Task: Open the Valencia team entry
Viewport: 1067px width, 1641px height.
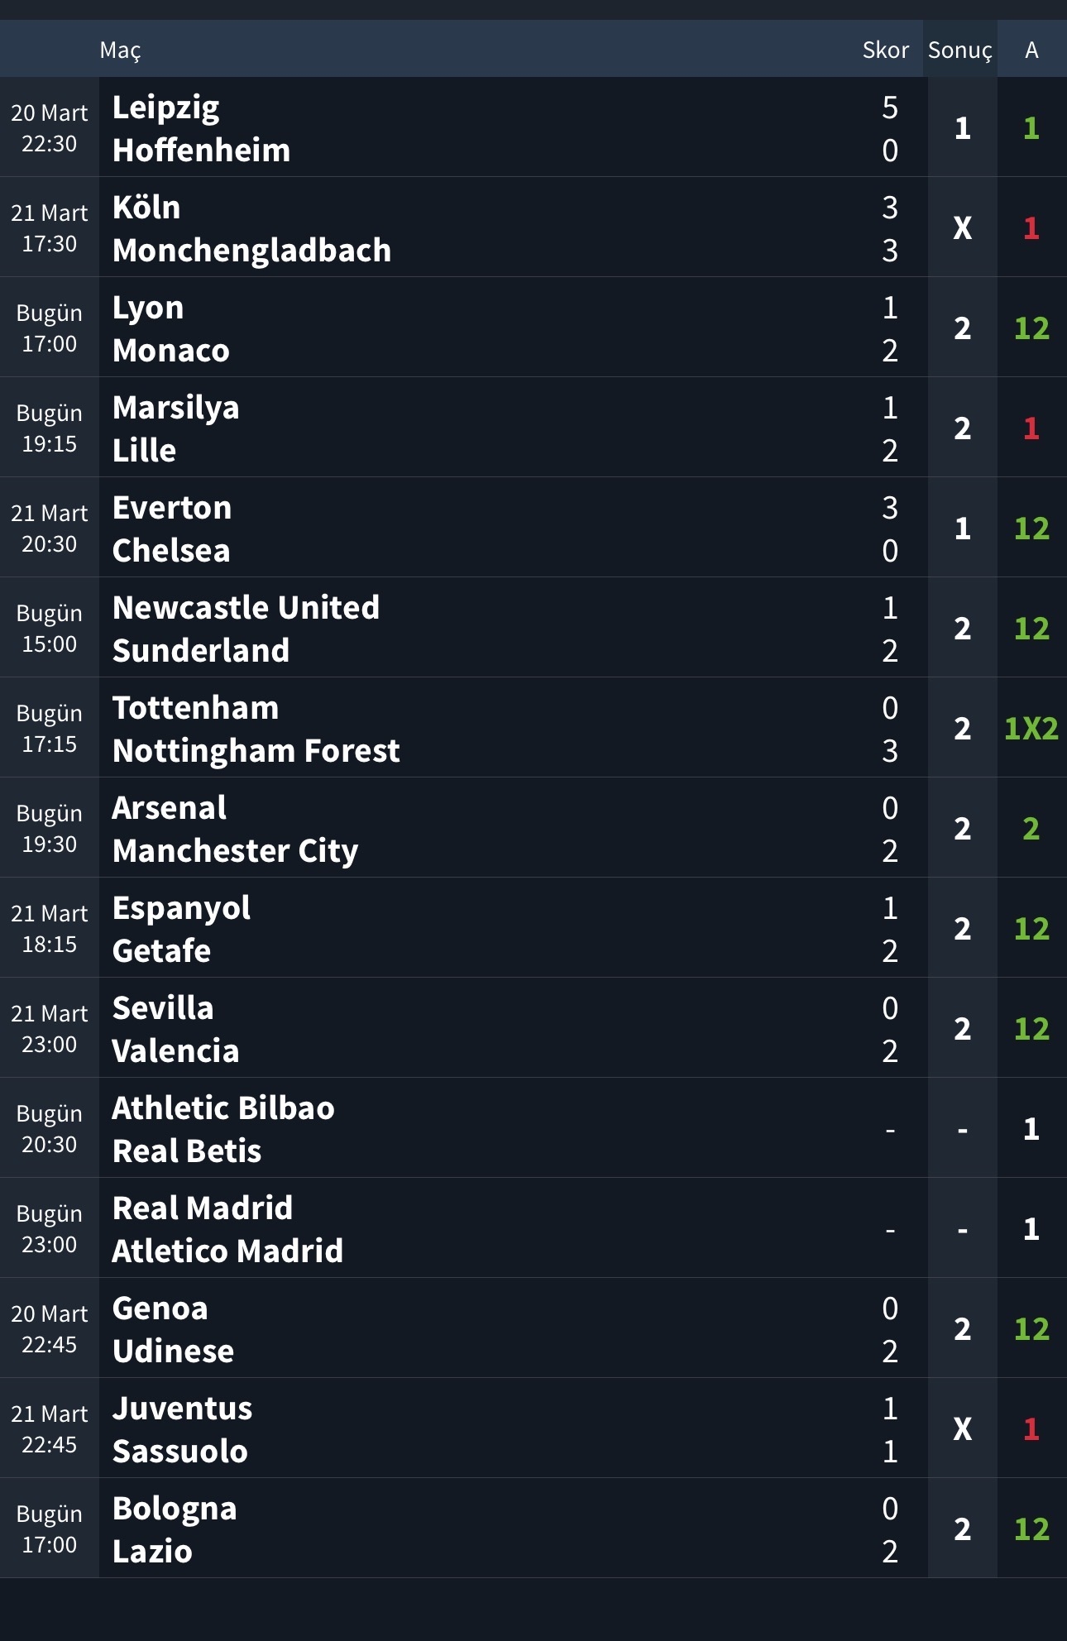Action: pos(175,1051)
